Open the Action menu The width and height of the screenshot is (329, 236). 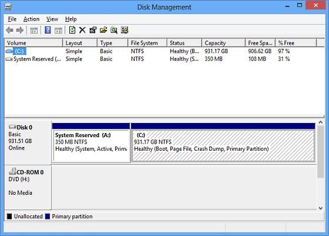point(32,19)
